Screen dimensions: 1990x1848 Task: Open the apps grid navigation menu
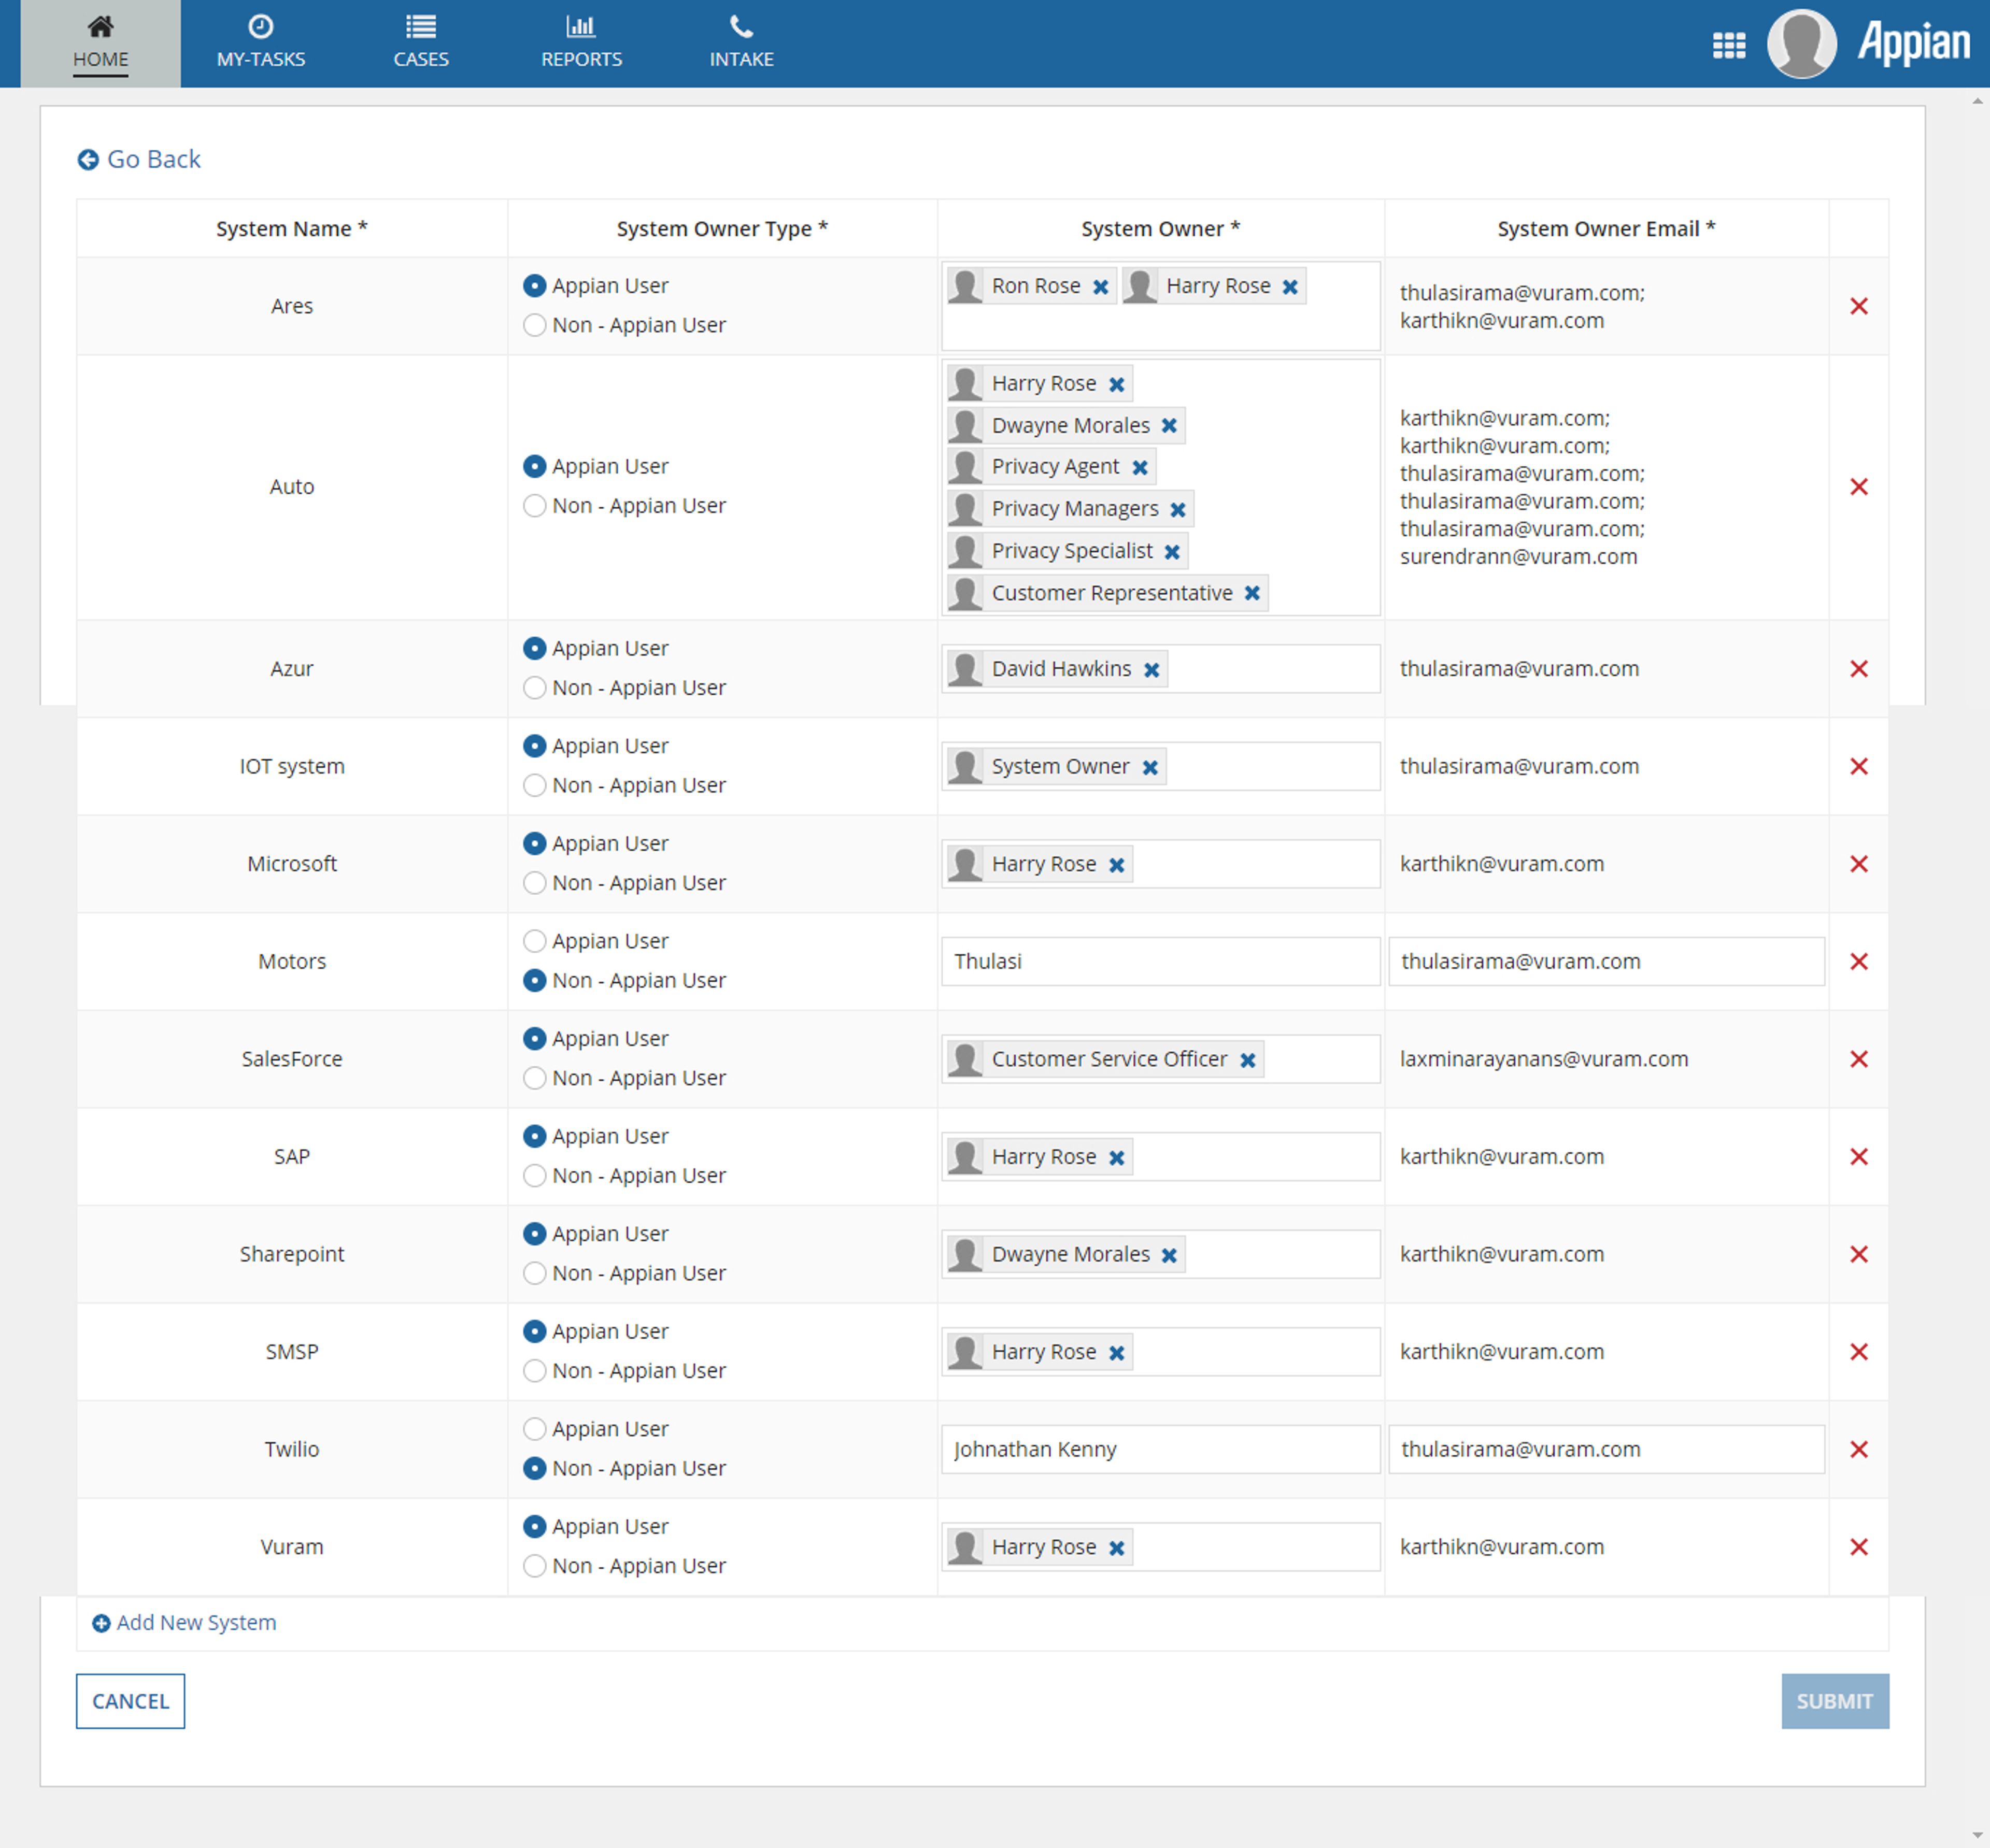tap(1729, 45)
